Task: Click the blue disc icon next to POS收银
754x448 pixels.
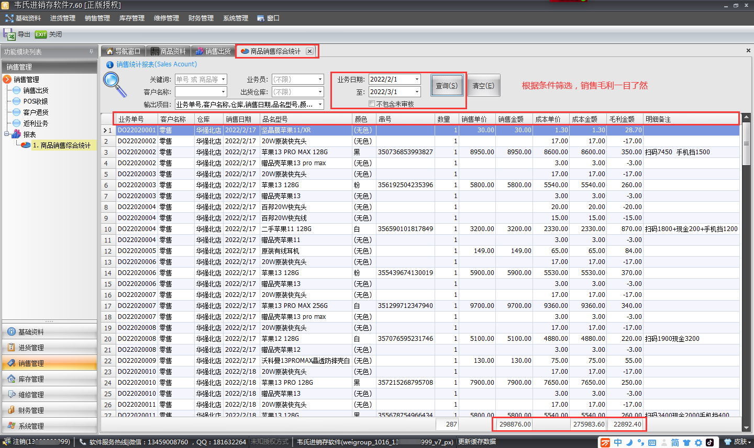Action: (x=17, y=101)
